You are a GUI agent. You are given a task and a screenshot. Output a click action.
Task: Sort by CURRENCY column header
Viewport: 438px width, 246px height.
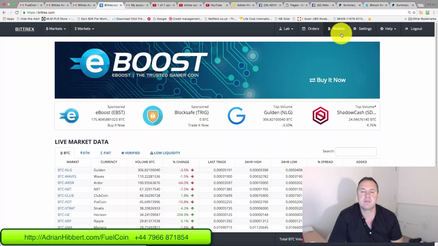[x=109, y=162]
